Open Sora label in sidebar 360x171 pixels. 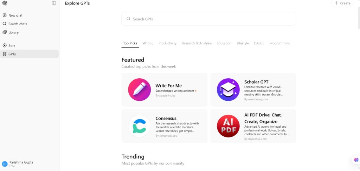[12, 45]
